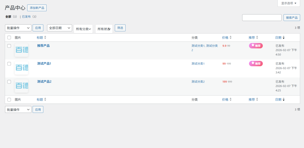Click footer sort arrows beside 价格
The width and height of the screenshot is (304, 148).
click(x=230, y=100)
